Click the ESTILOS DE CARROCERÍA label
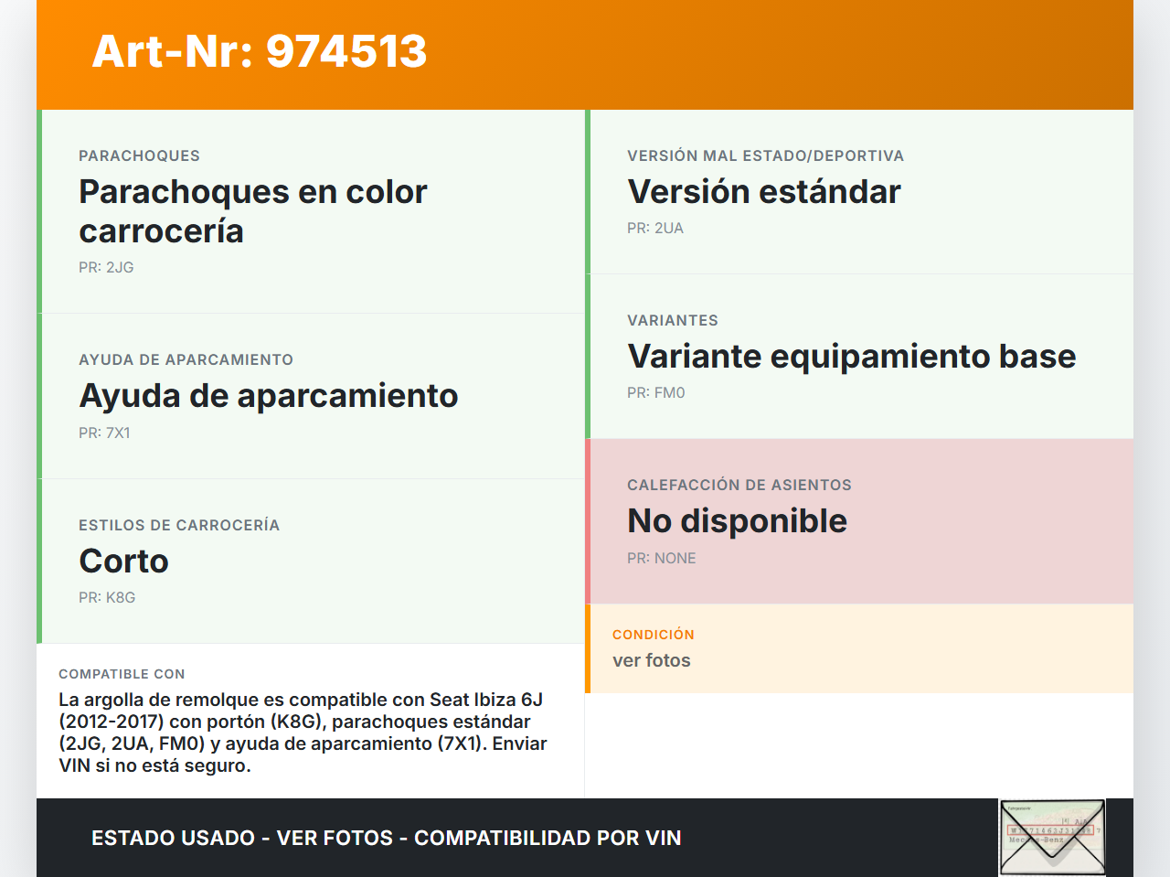Screen dimensions: 1170x877 coord(179,526)
